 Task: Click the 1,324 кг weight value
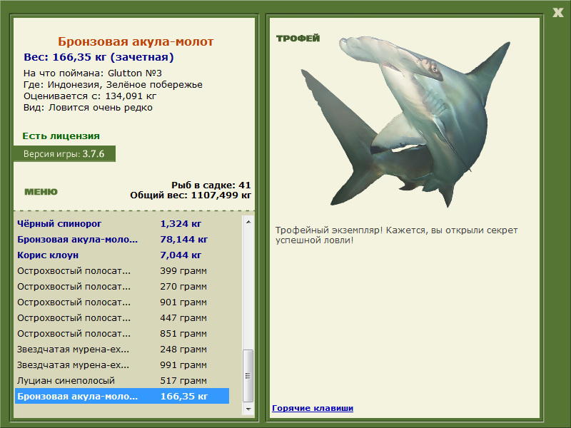pos(181,223)
